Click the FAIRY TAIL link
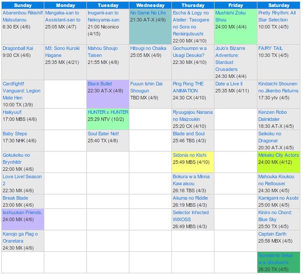The image size is (303, 275). tap(270, 48)
